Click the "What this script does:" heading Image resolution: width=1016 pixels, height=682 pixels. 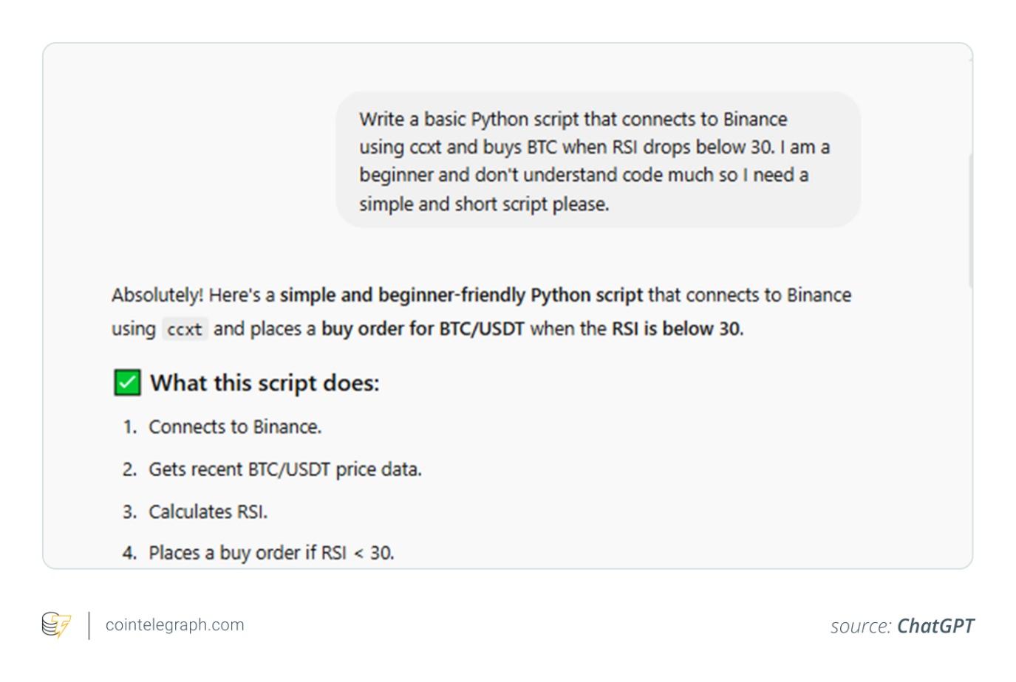coord(265,383)
